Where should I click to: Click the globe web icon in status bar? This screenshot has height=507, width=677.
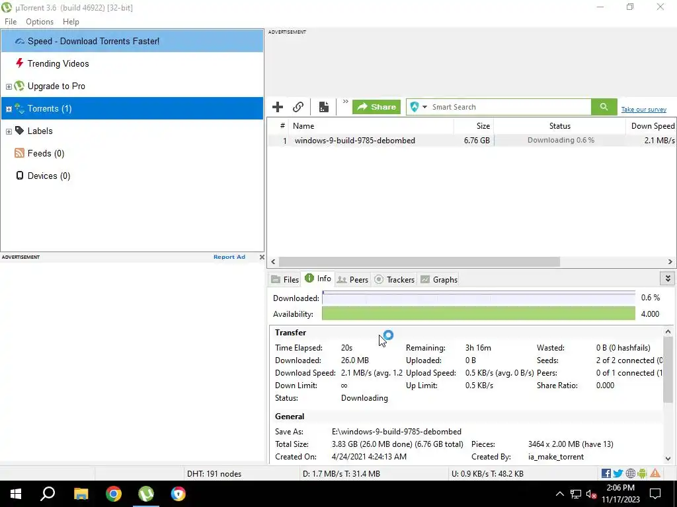[630, 474]
